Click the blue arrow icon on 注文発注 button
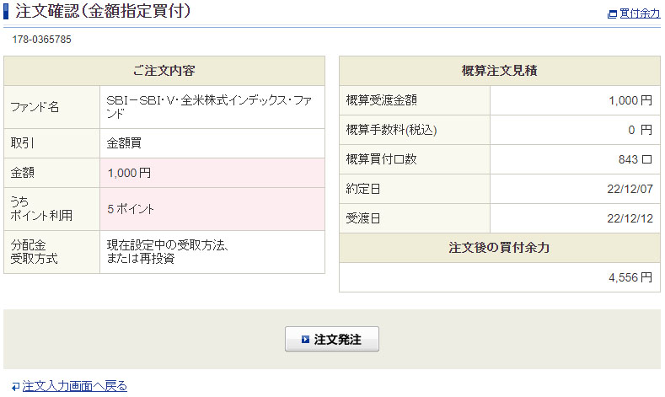The width and height of the screenshot is (665, 397). [x=305, y=340]
